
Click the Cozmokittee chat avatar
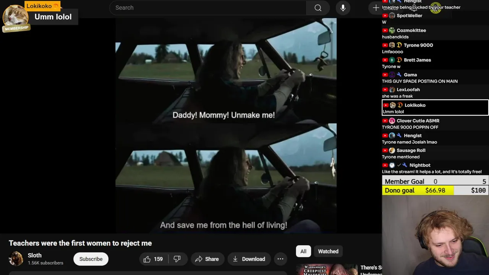click(392, 31)
